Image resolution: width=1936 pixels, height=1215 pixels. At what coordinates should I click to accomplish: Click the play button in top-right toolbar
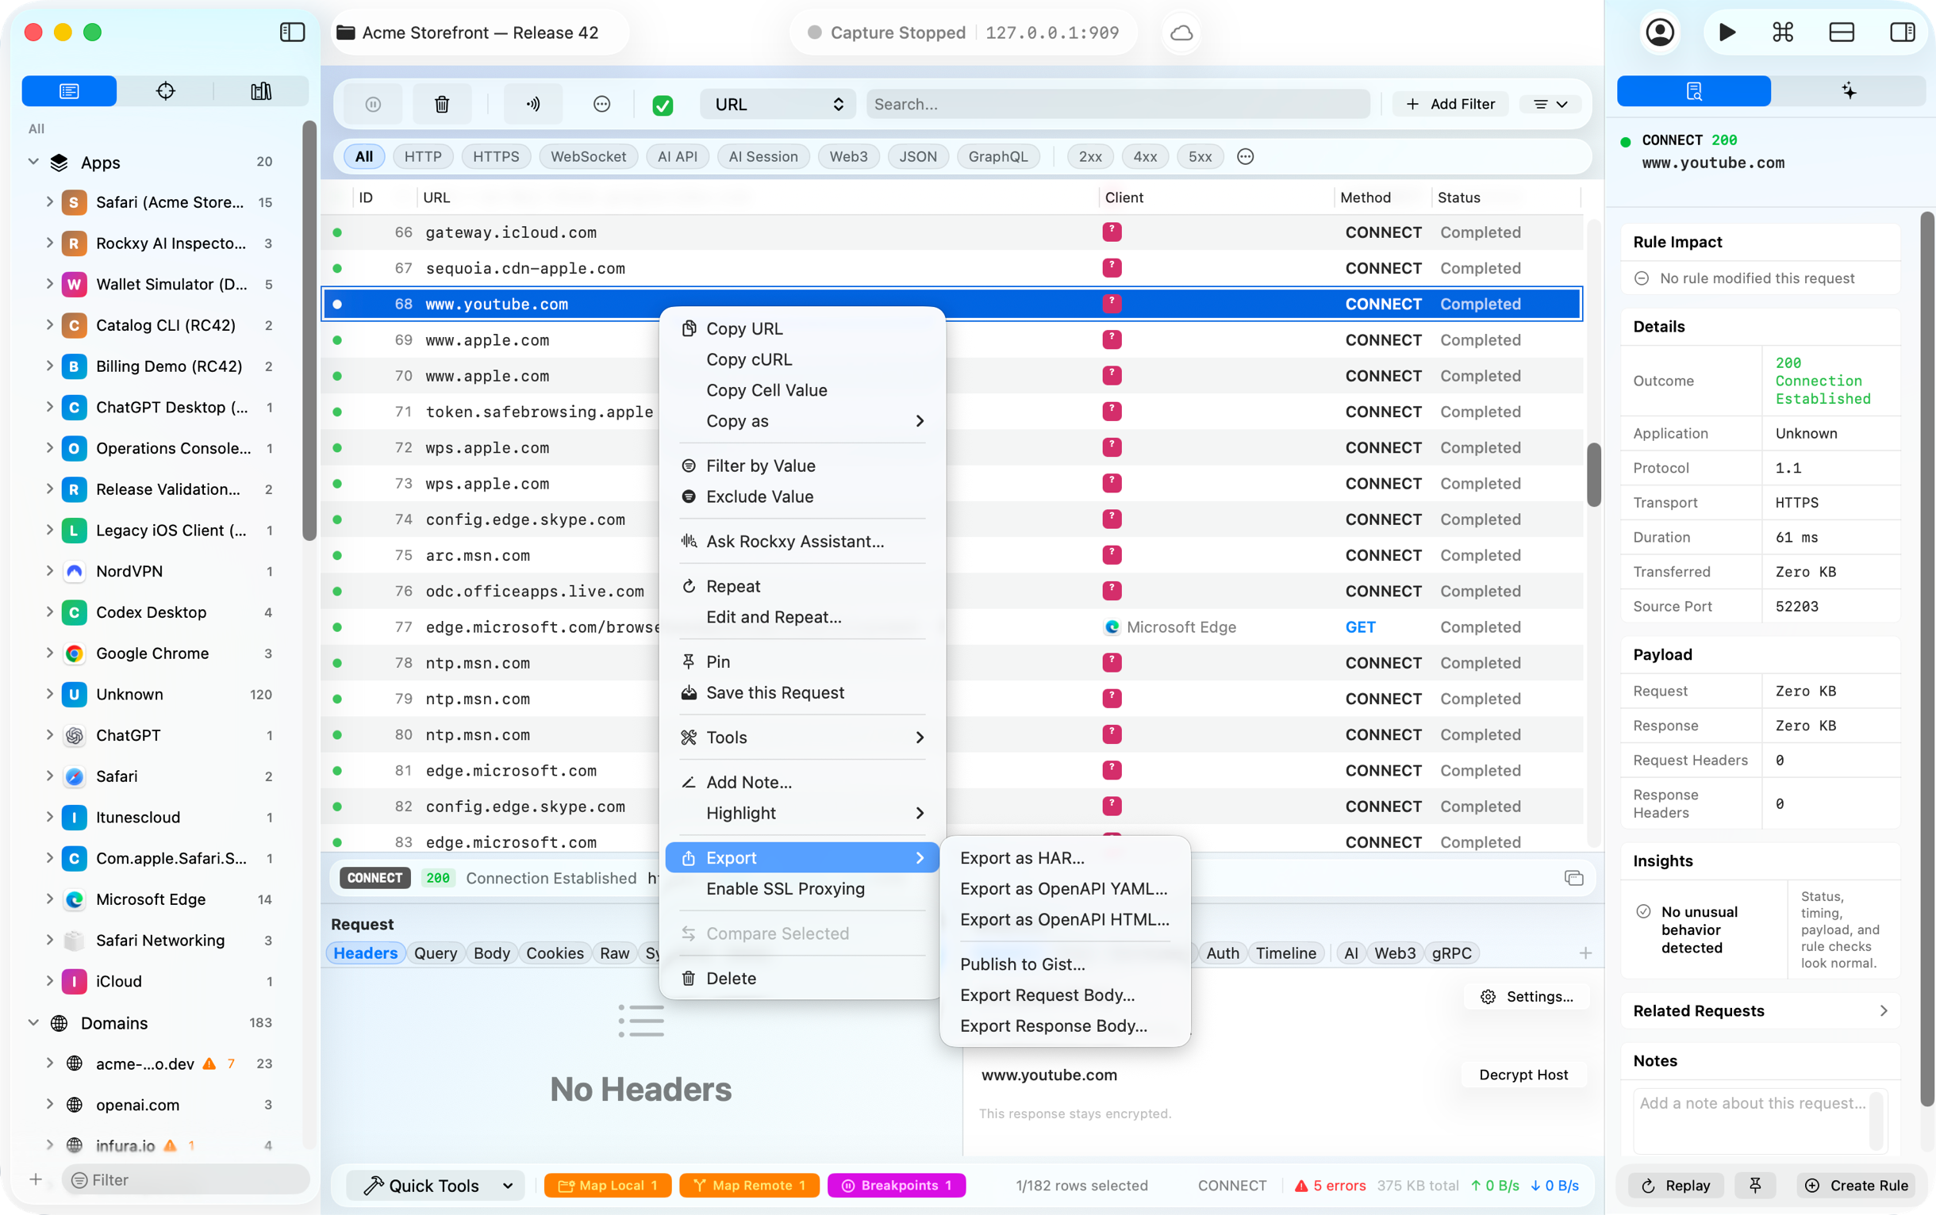coord(1727,33)
